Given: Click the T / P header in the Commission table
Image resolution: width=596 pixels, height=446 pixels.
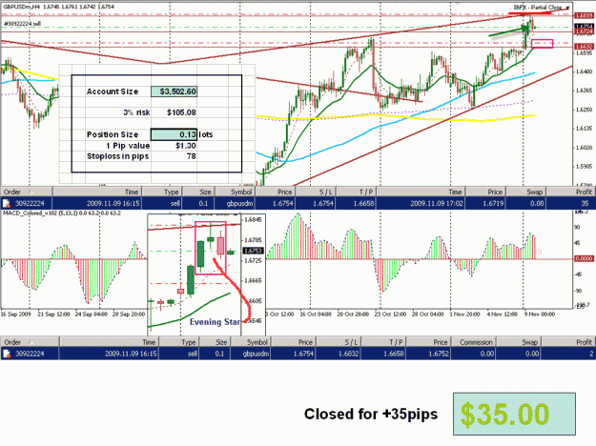Looking at the screenshot, I should point(382,342).
